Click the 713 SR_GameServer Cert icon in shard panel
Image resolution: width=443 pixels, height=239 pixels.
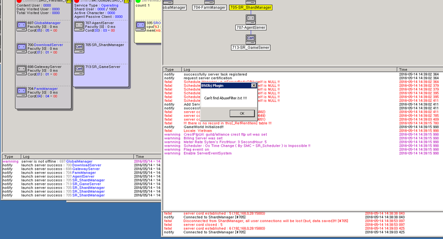[x=79, y=69]
